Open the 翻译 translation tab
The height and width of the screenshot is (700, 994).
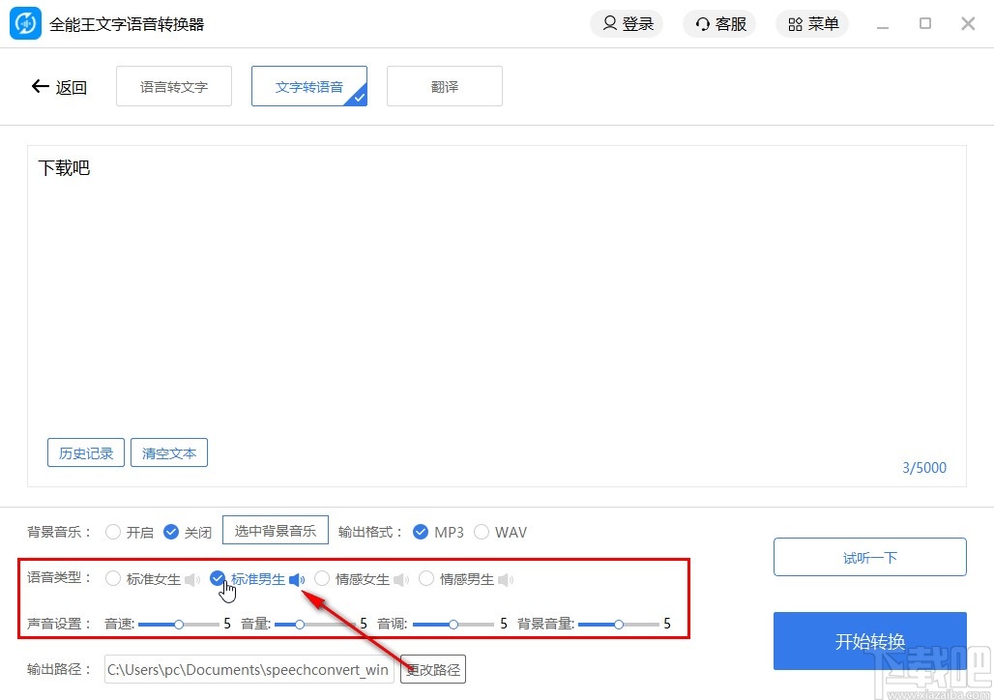[444, 86]
